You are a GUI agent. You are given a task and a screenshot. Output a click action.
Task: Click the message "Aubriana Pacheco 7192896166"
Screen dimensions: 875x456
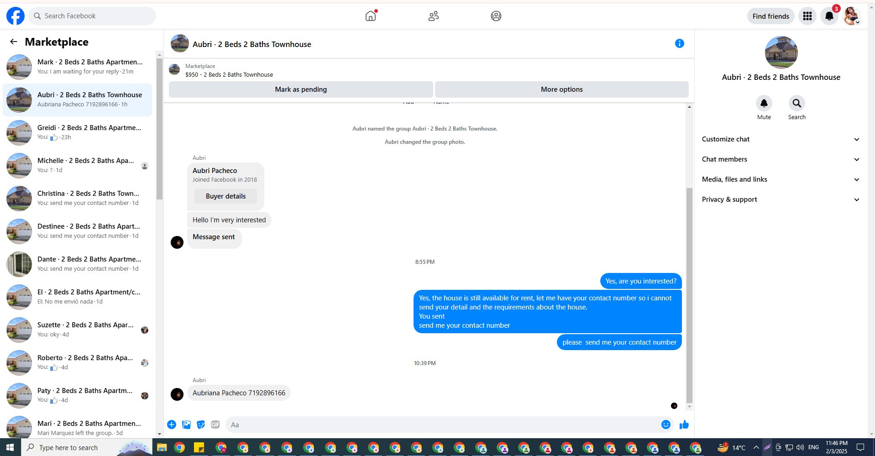(x=239, y=393)
